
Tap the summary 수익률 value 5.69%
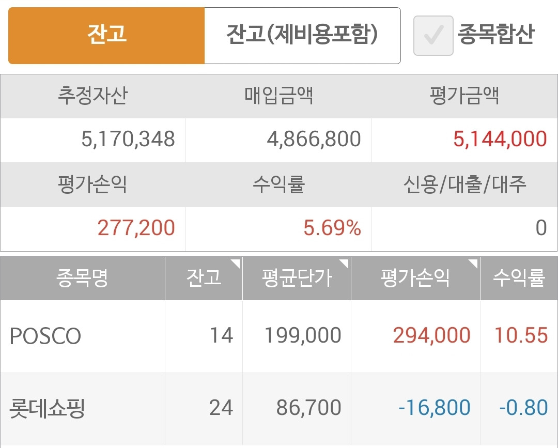[x=332, y=228]
